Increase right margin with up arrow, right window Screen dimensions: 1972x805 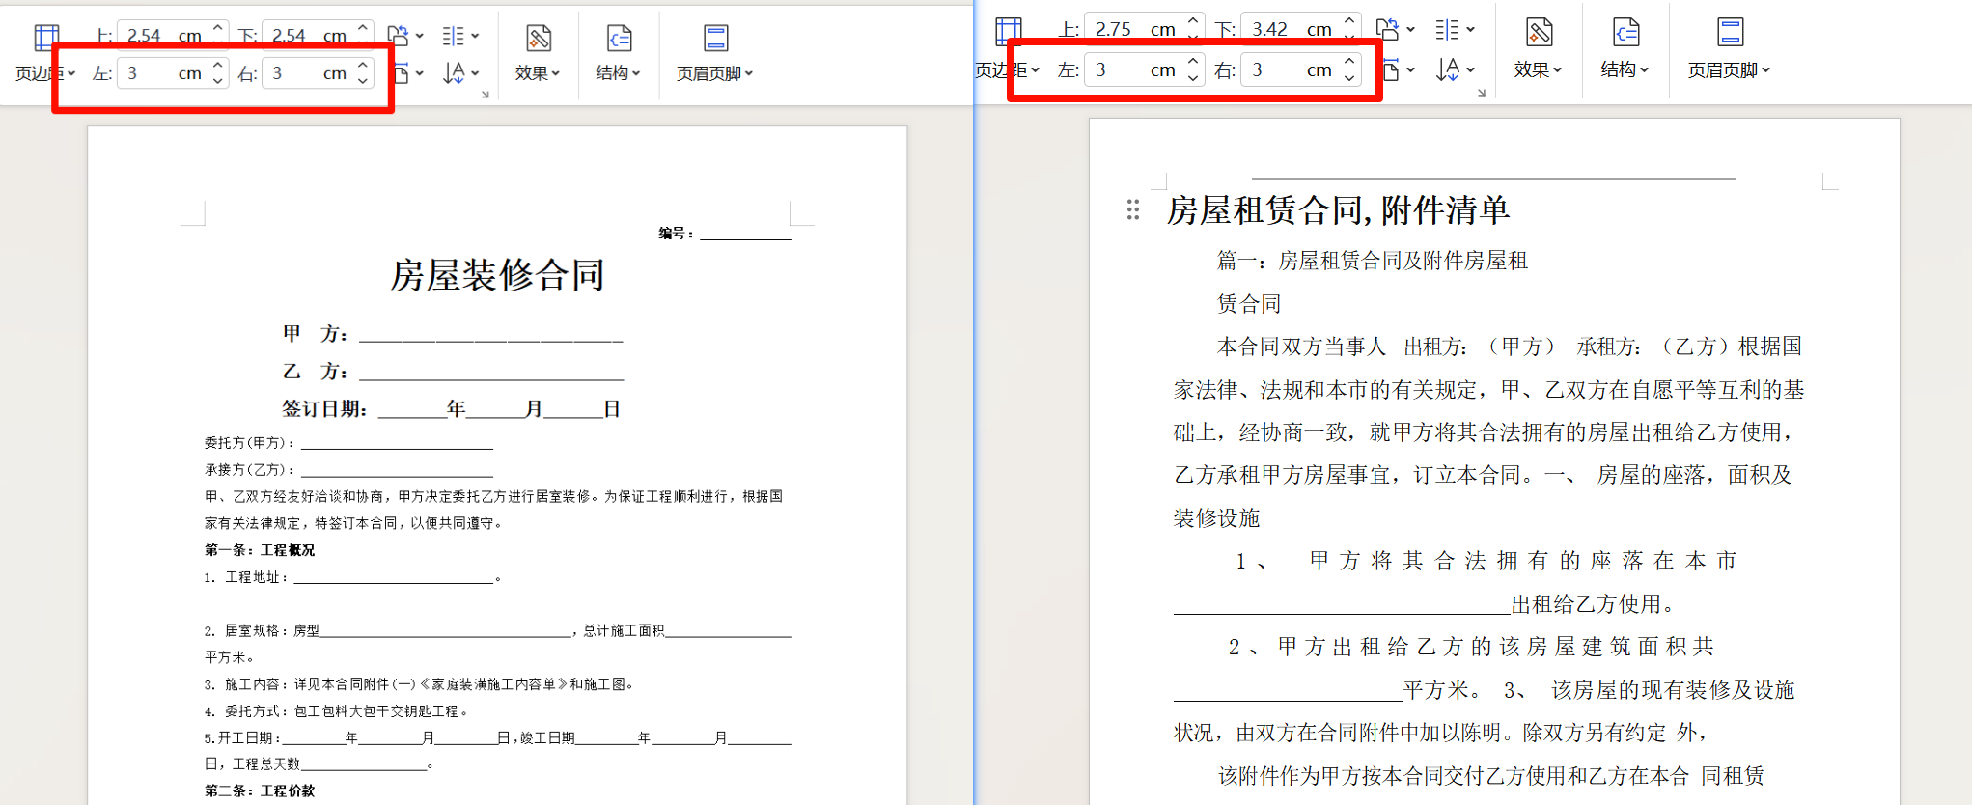point(1349,62)
